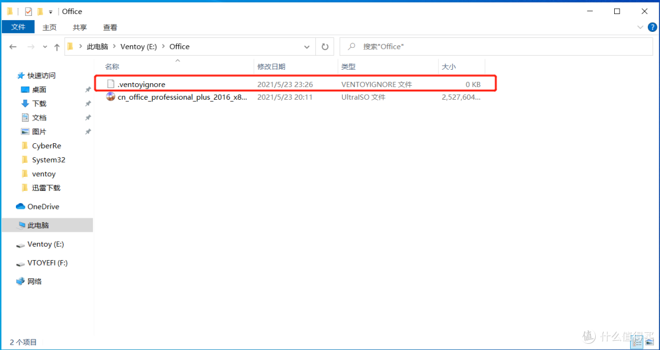This screenshot has height=350, width=660.
Task: Select the VTOYEFI (F:) drive in sidebar
Action: point(47,263)
